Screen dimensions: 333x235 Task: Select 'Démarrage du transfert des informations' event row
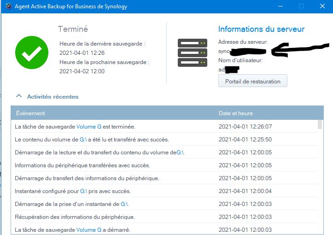coord(87,178)
